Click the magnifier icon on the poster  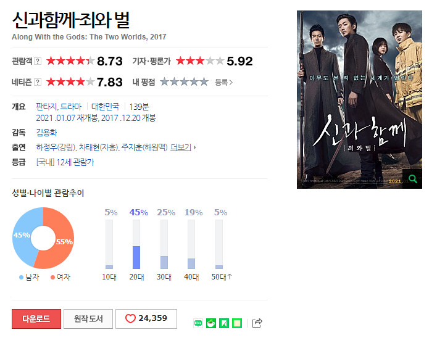click(412, 179)
